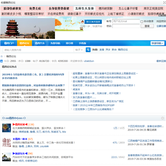This screenshot has height=166, width=166.
Task: Open headline 2019年1-5月宜春市及各县 article
Action: pyautogui.click(x=33, y=76)
